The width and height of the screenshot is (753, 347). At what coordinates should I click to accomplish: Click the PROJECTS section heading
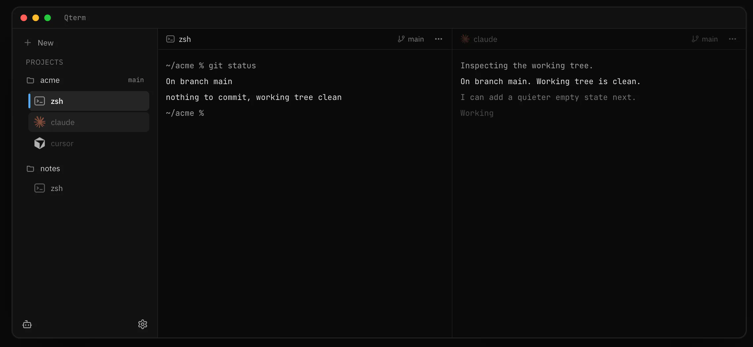click(x=45, y=62)
